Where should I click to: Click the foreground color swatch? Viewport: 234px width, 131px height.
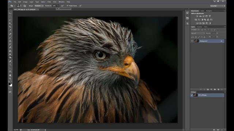click(10, 84)
